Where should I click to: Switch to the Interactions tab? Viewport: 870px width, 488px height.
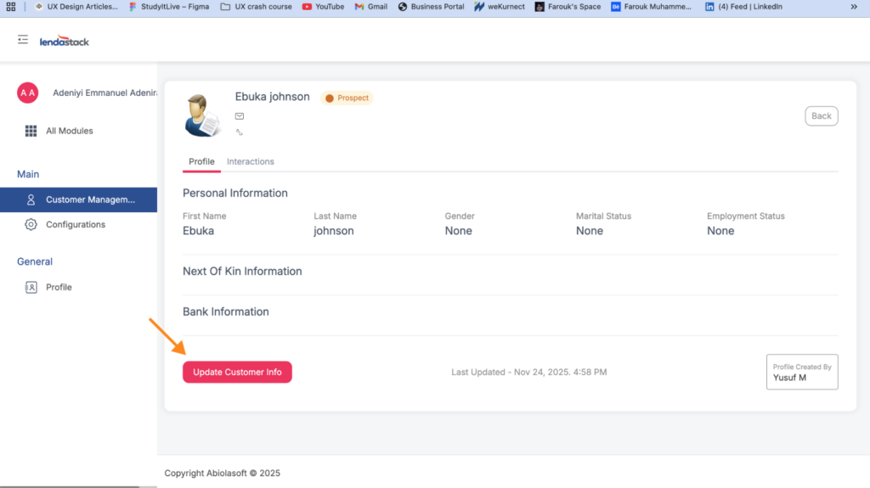click(x=250, y=161)
